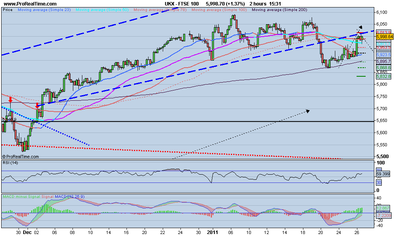
Task: Click the 5,953.5 red price tag
Action: pyautogui.click(x=383, y=48)
